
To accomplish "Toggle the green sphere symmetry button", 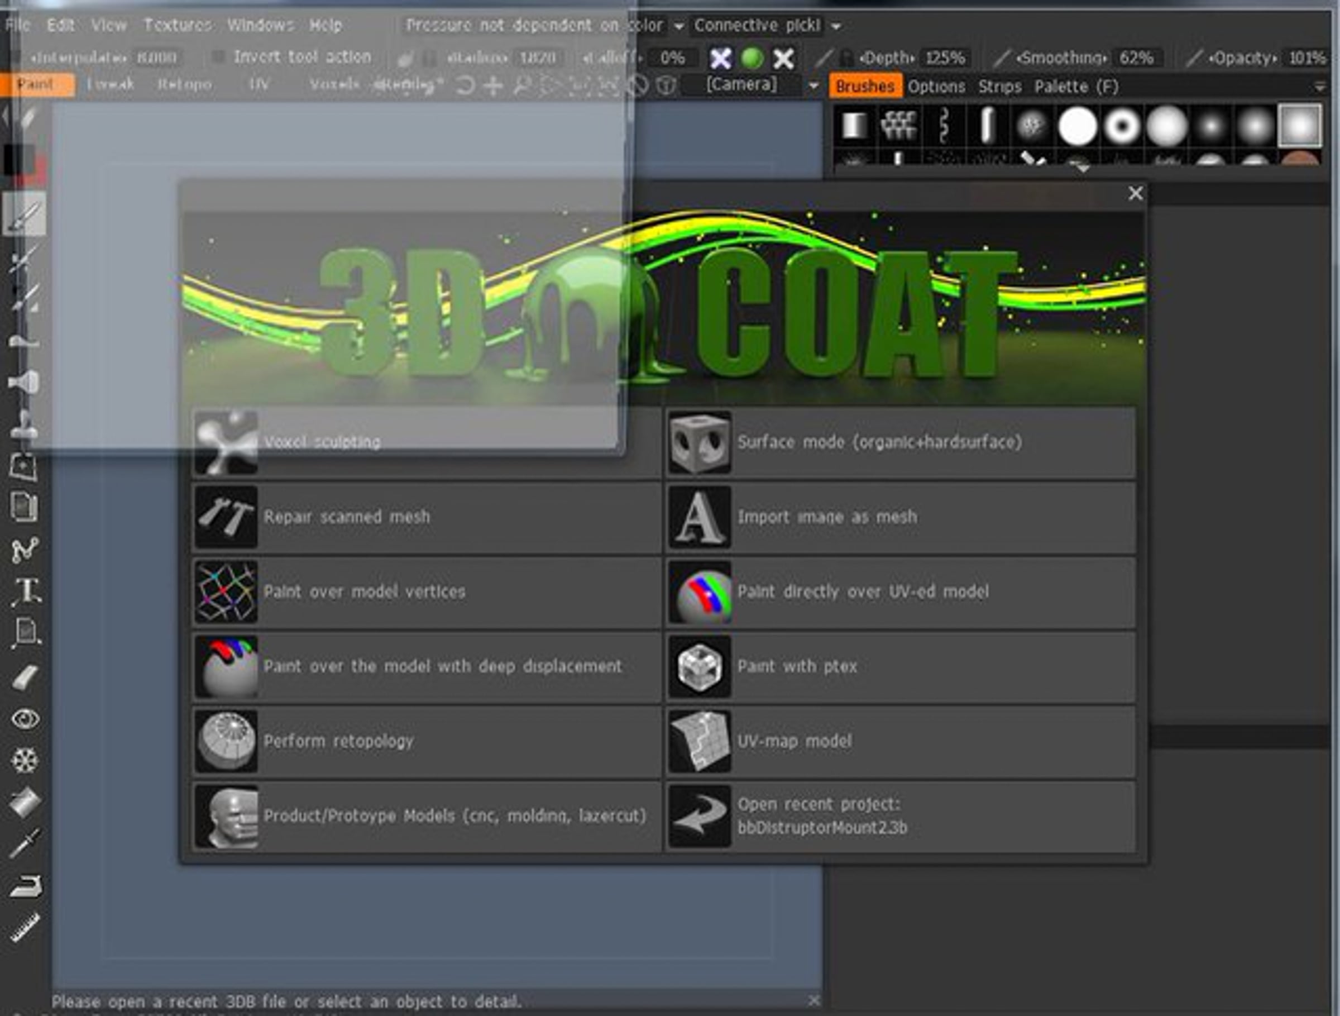I will click(x=753, y=58).
